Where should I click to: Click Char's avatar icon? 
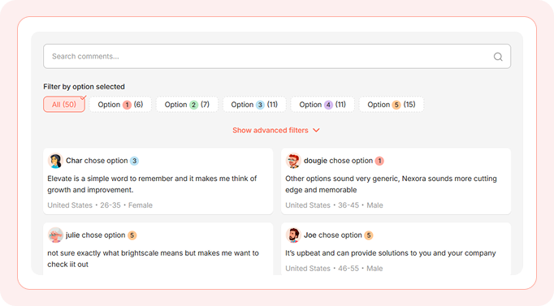coord(55,161)
